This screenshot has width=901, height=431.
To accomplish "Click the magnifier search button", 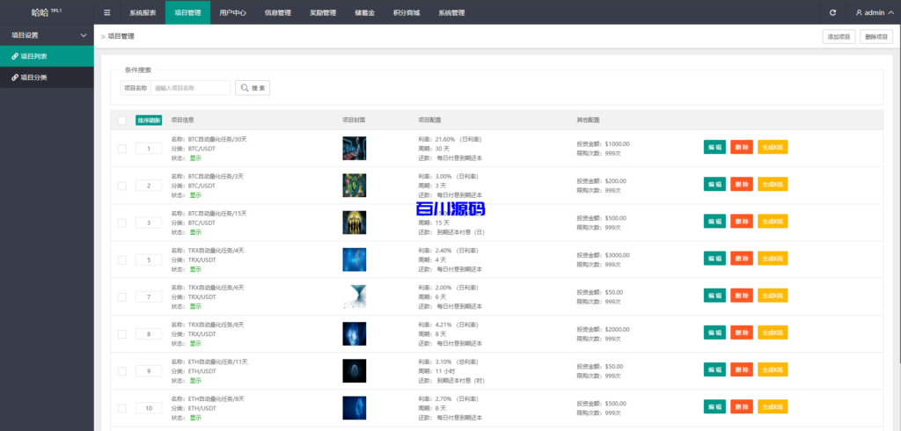I will [x=253, y=88].
